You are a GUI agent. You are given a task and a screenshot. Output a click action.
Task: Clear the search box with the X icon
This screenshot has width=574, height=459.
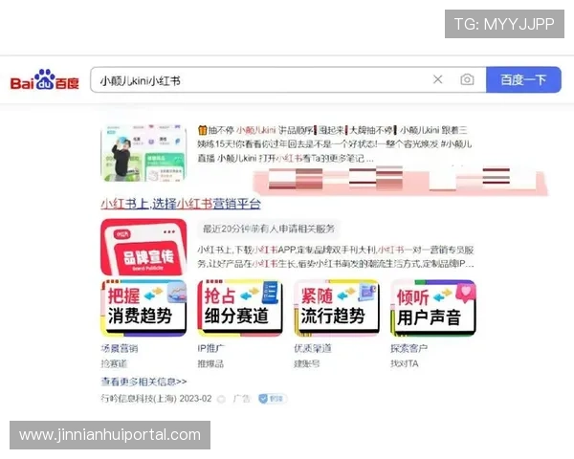click(438, 79)
